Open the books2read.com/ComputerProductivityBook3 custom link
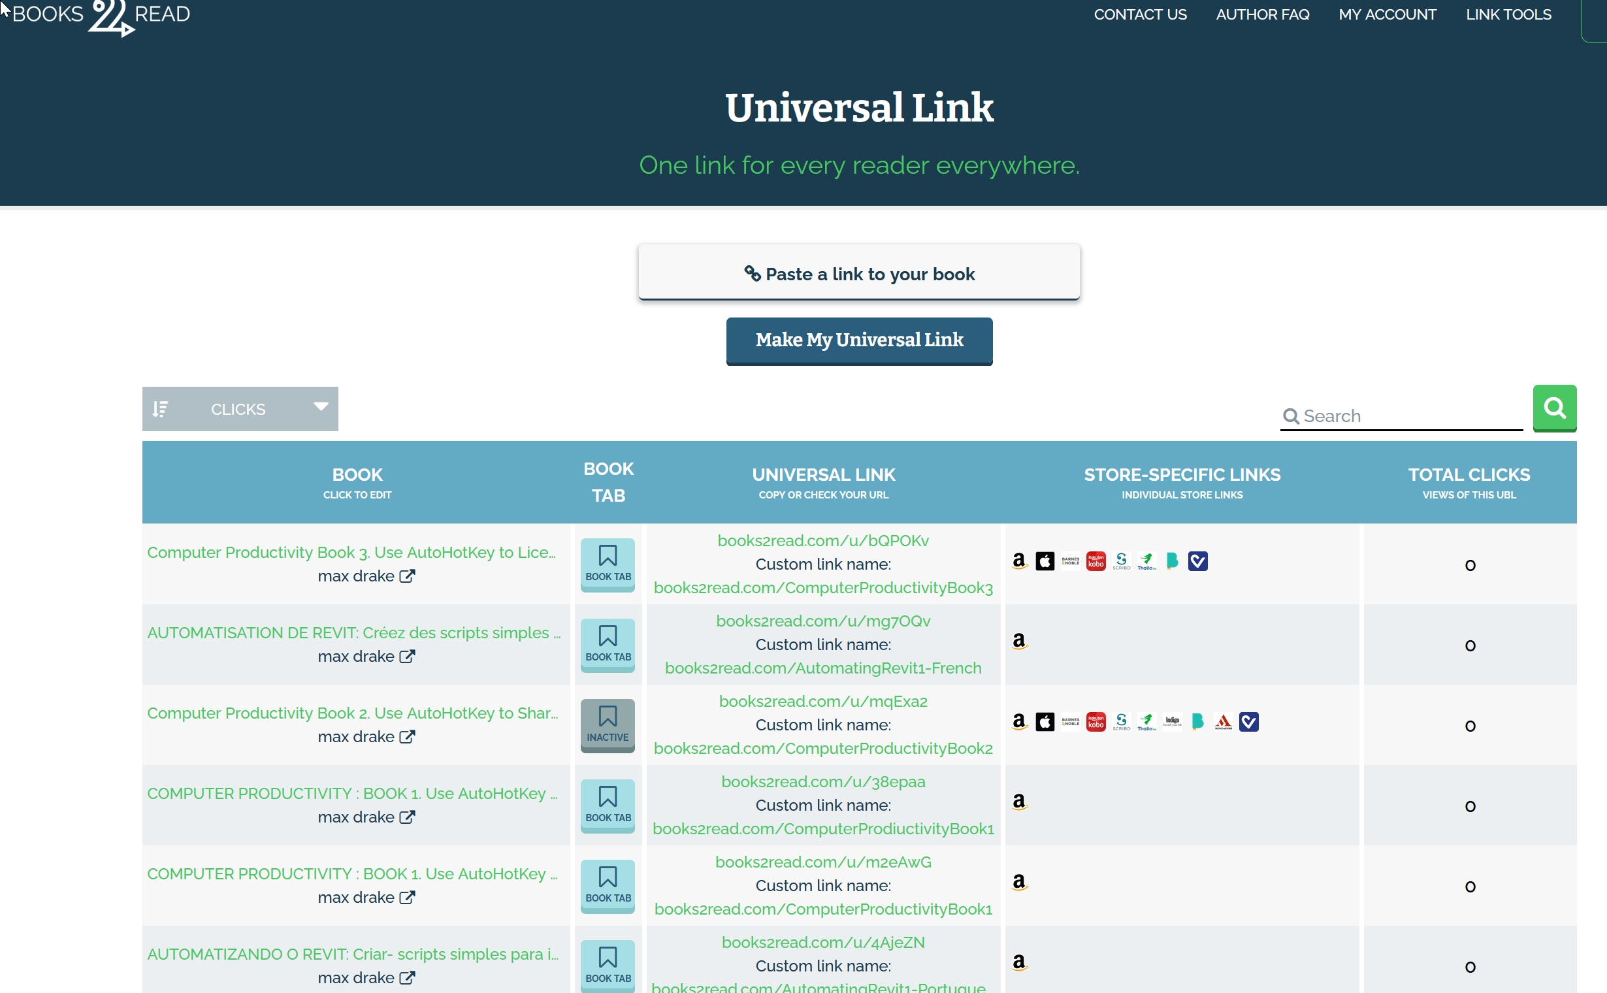The image size is (1607, 993). pos(823,588)
